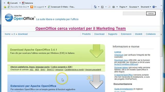Click the Siti suggeriti orange icon
Viewport: 165px width, 92px height.
(32, 7)
